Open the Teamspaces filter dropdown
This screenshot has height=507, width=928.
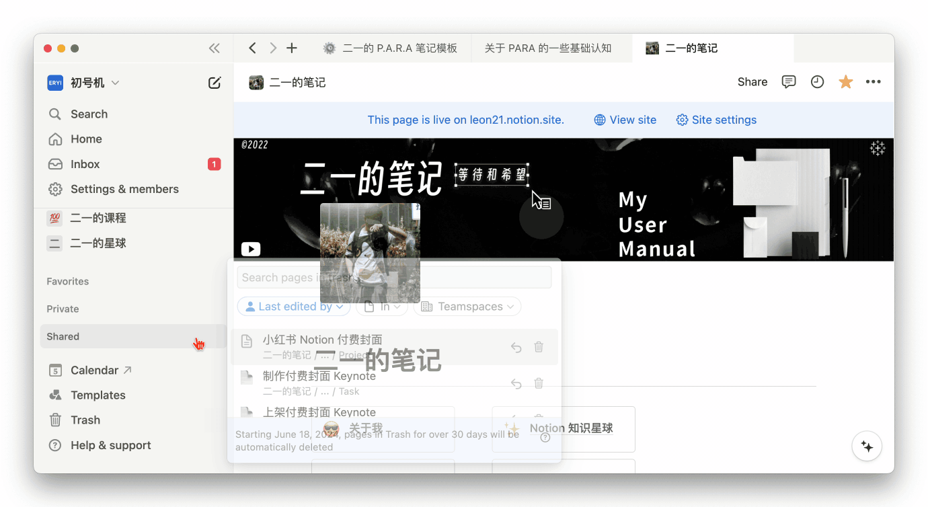467,307
